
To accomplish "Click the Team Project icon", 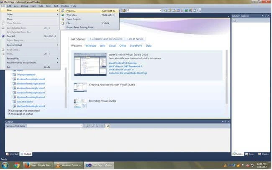I will click(x=63, y=19).
